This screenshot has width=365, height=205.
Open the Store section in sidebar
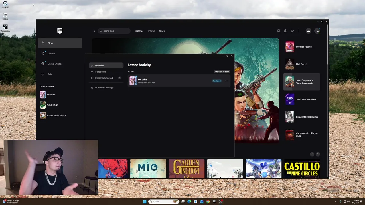click(60, 43)
